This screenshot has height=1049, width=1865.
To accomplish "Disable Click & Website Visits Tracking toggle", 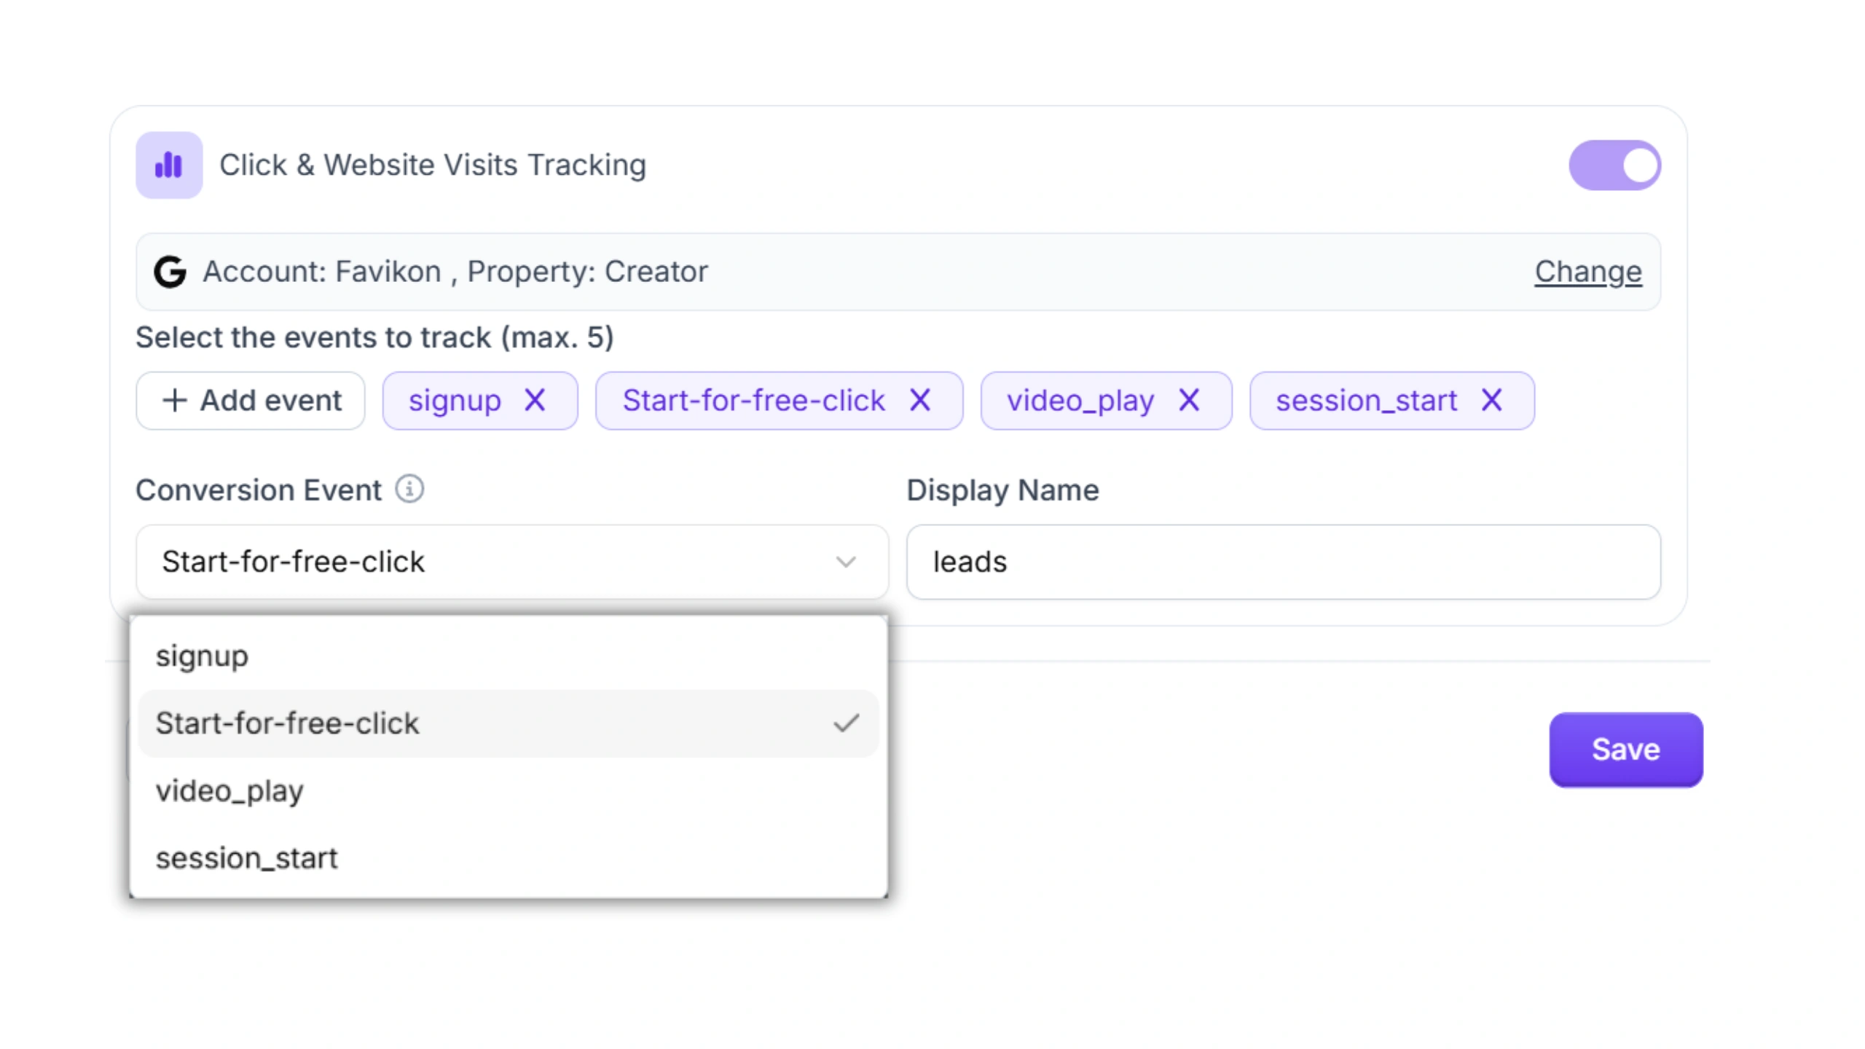I will [x=1614, y=165].
